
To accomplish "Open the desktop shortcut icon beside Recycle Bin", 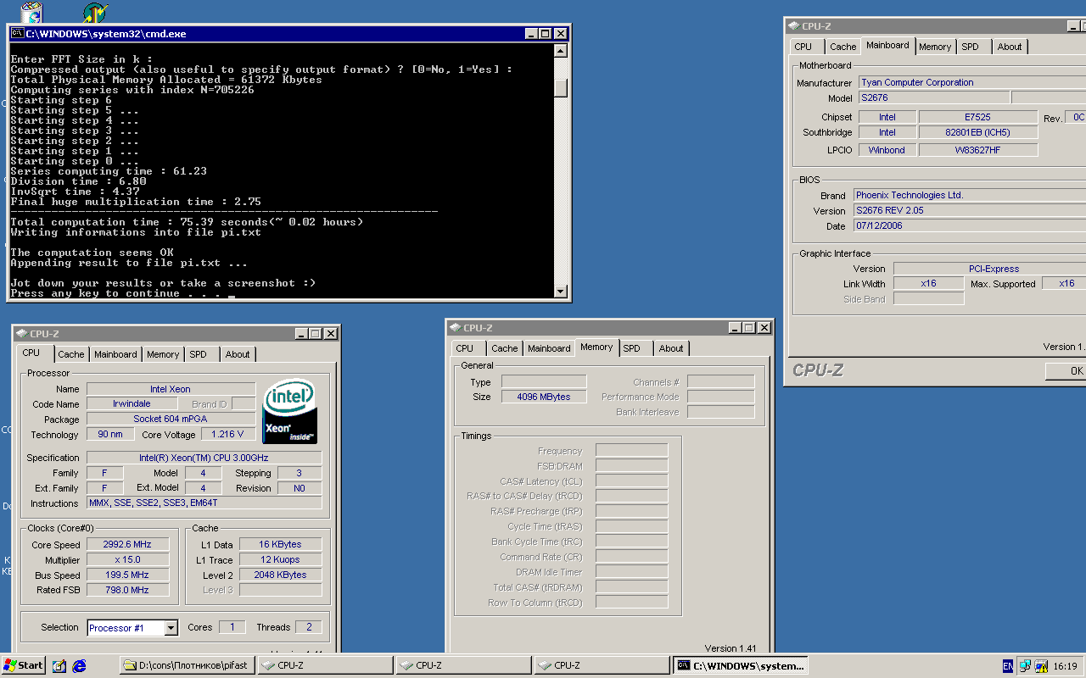I will (95, 11).
